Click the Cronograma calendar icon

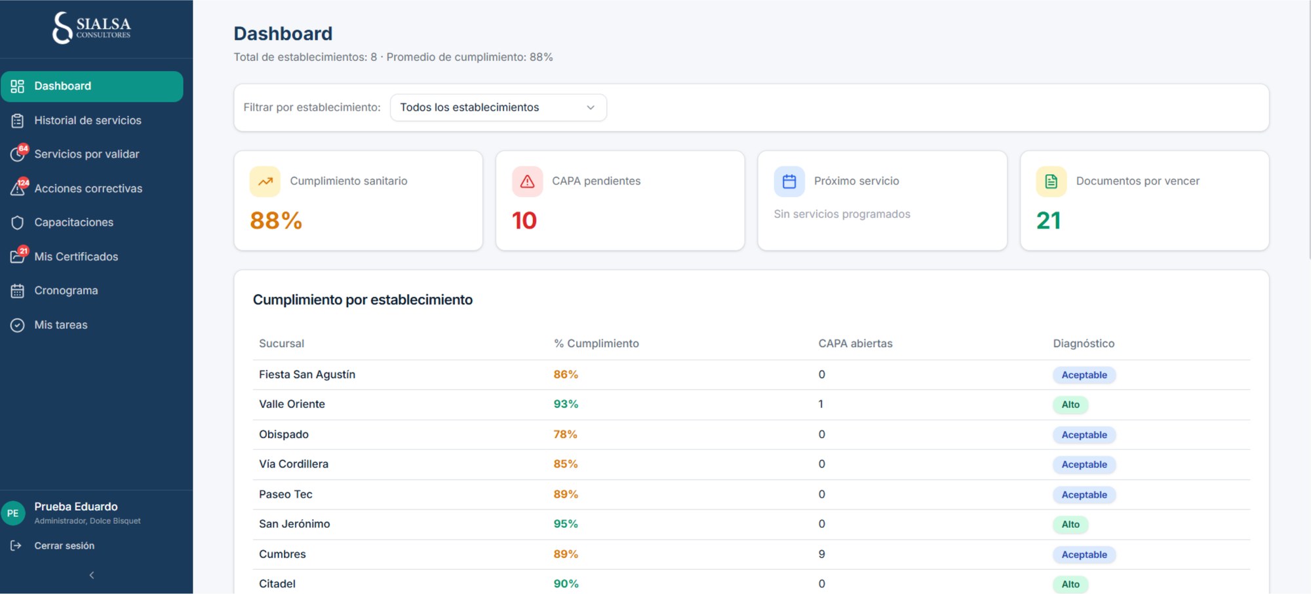point(18,291)
